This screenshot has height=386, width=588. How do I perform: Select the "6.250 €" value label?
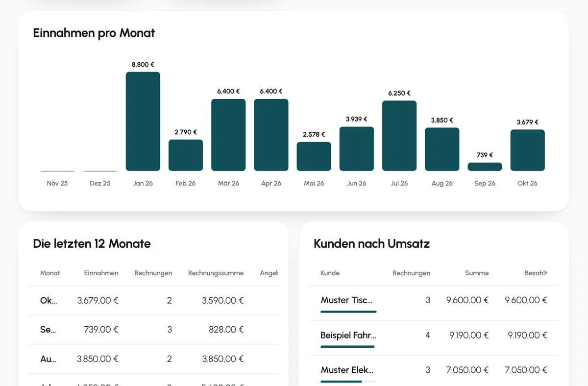399,93
